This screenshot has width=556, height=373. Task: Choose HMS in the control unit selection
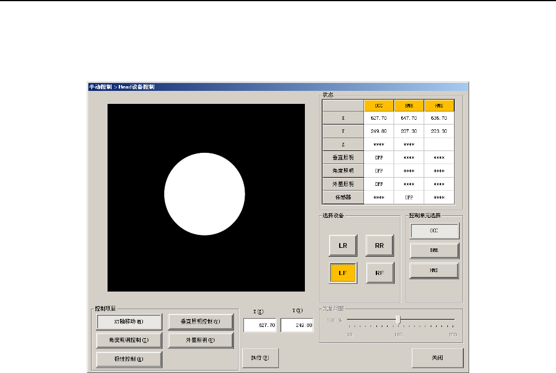[434, 270]
